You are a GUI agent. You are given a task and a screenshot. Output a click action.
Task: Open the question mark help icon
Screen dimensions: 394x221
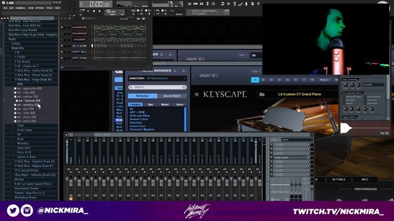[258, 4]
